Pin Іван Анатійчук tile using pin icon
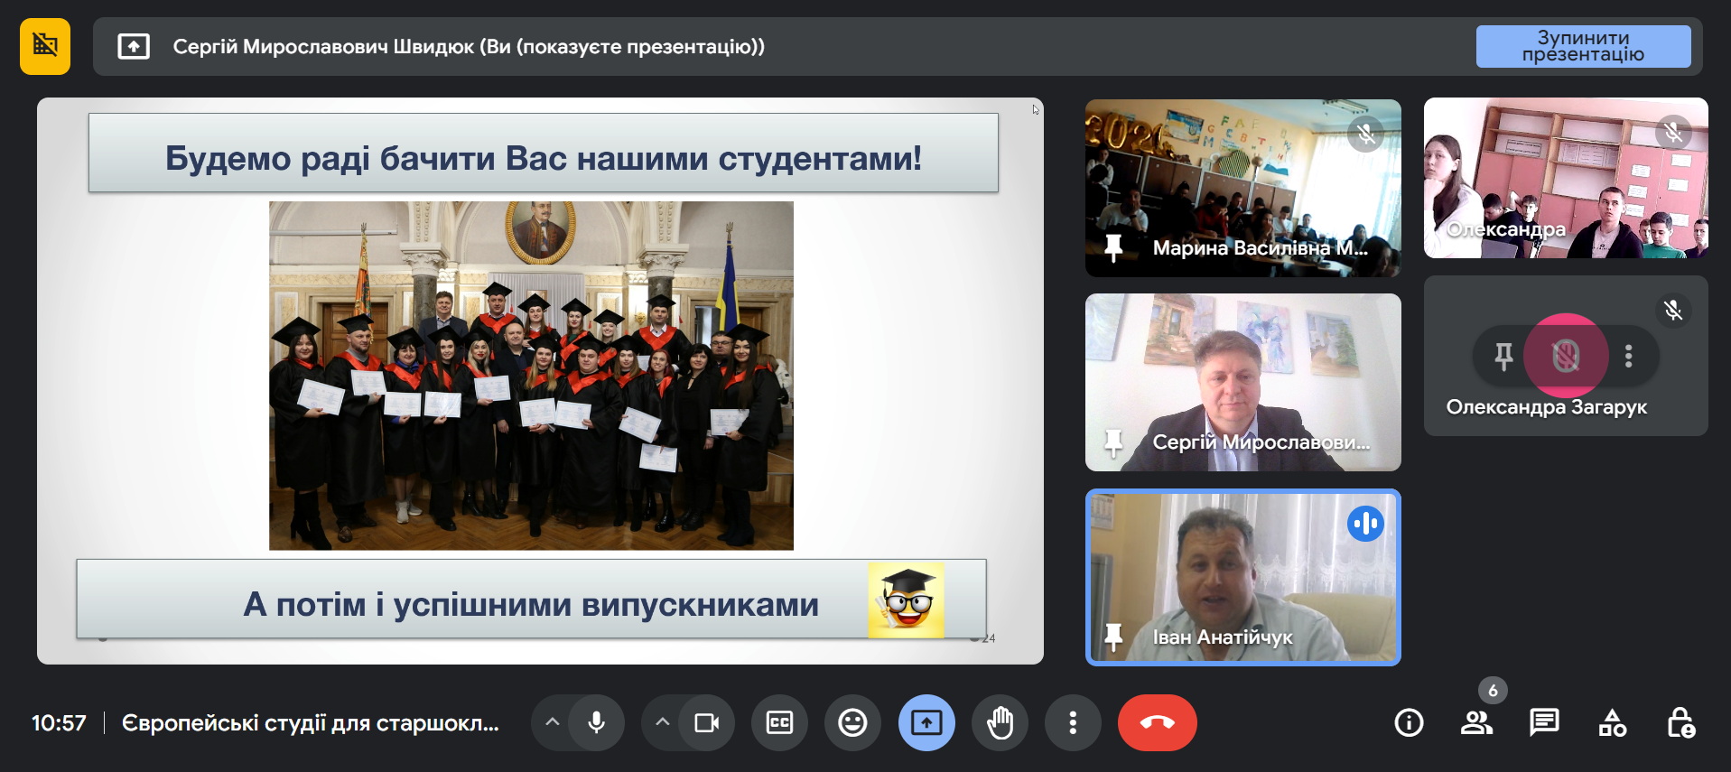 (1113, 637)
